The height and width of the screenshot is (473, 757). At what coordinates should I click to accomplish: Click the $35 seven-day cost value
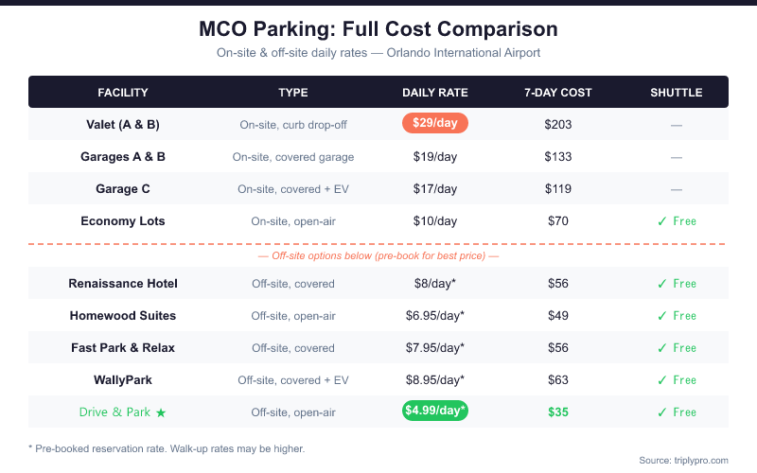click(x=558, y=412)
